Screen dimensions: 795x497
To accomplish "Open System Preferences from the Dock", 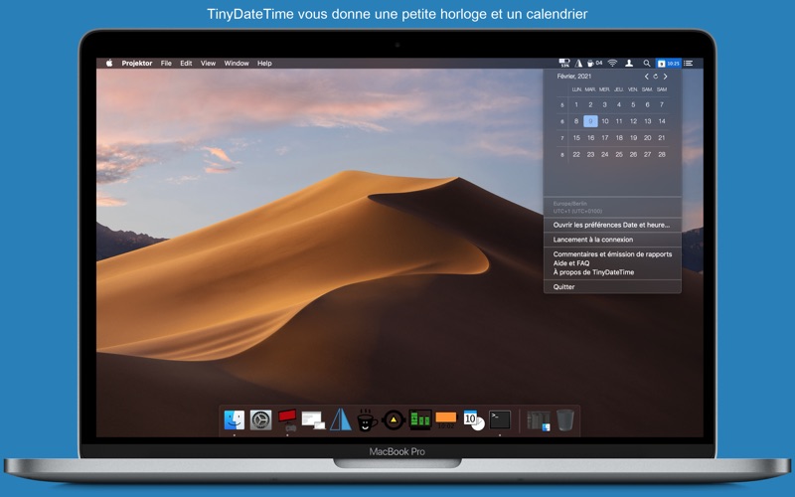I will (260, 419).
